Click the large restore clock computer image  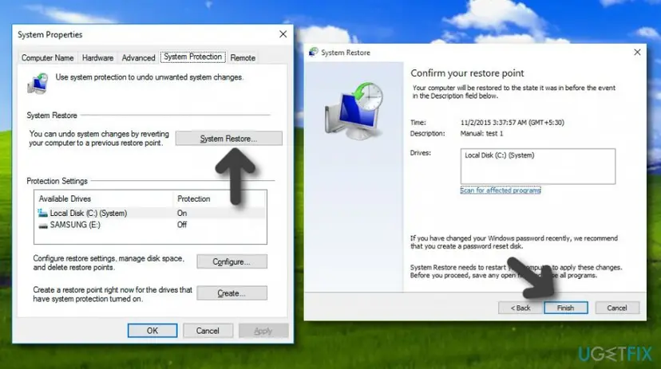(x=354, y=111)
